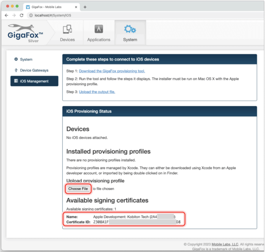Viewport: 266px width, 252px height.
Task: Select the System gears icon
Action: click(130, 29)
